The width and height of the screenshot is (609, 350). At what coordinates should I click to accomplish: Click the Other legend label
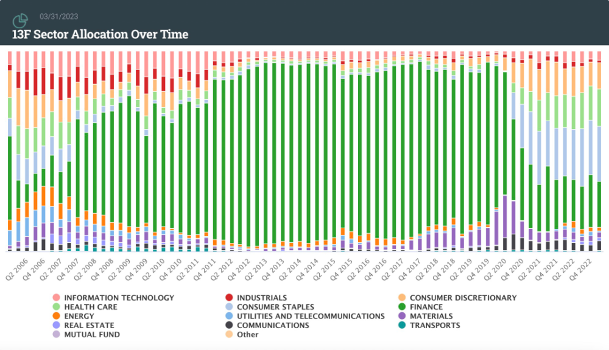[247, 335]
